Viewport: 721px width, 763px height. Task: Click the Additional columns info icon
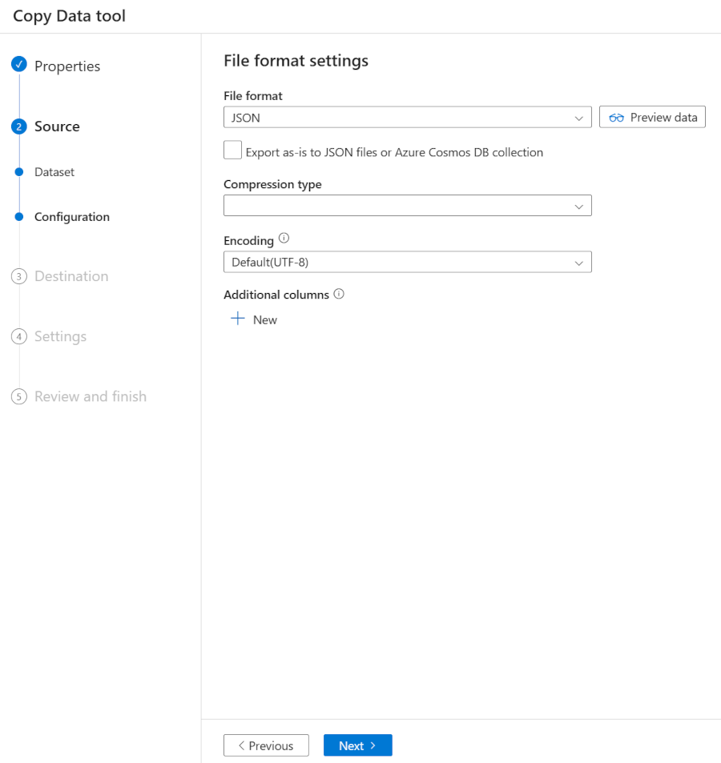click(x=339, y=294)
